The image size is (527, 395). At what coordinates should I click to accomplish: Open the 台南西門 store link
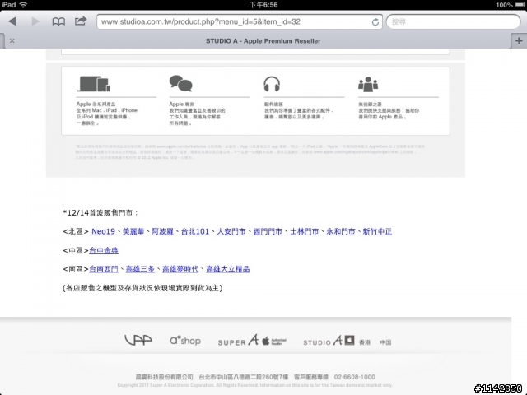point(104,269)
